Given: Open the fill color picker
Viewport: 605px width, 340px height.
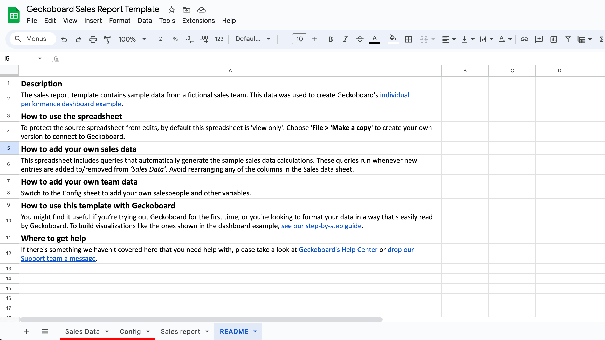Looking at the screenshot, I should pyautogui.click(x=393, y=39).
